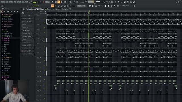Select geek hight clap in pattern picker
Viewport: 182px width, 102px height.
28,22
